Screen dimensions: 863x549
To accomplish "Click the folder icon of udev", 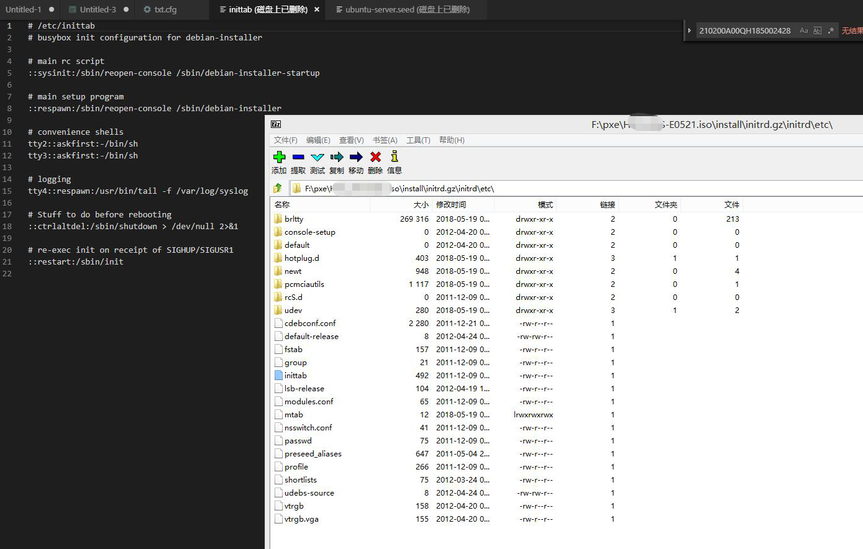I will tap(278, 310).
